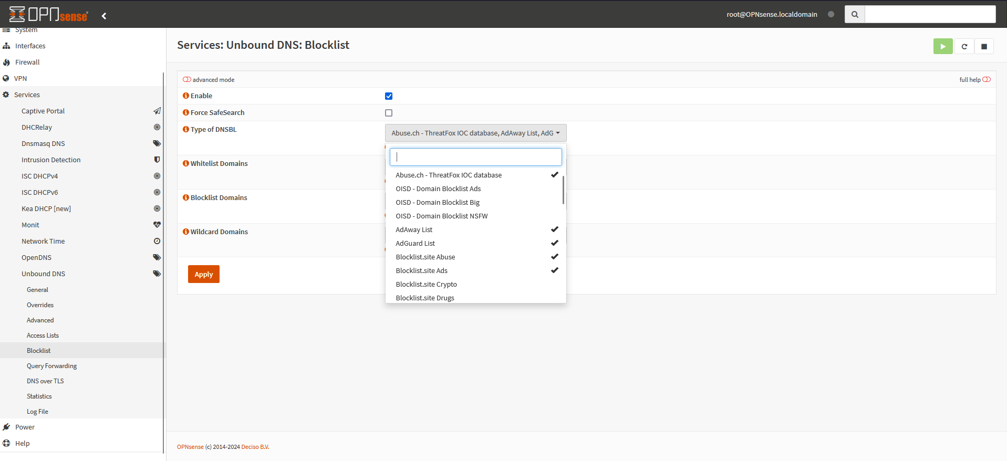Click the search magnifier icon
The image size is (1007, 461).
[855, 14]
